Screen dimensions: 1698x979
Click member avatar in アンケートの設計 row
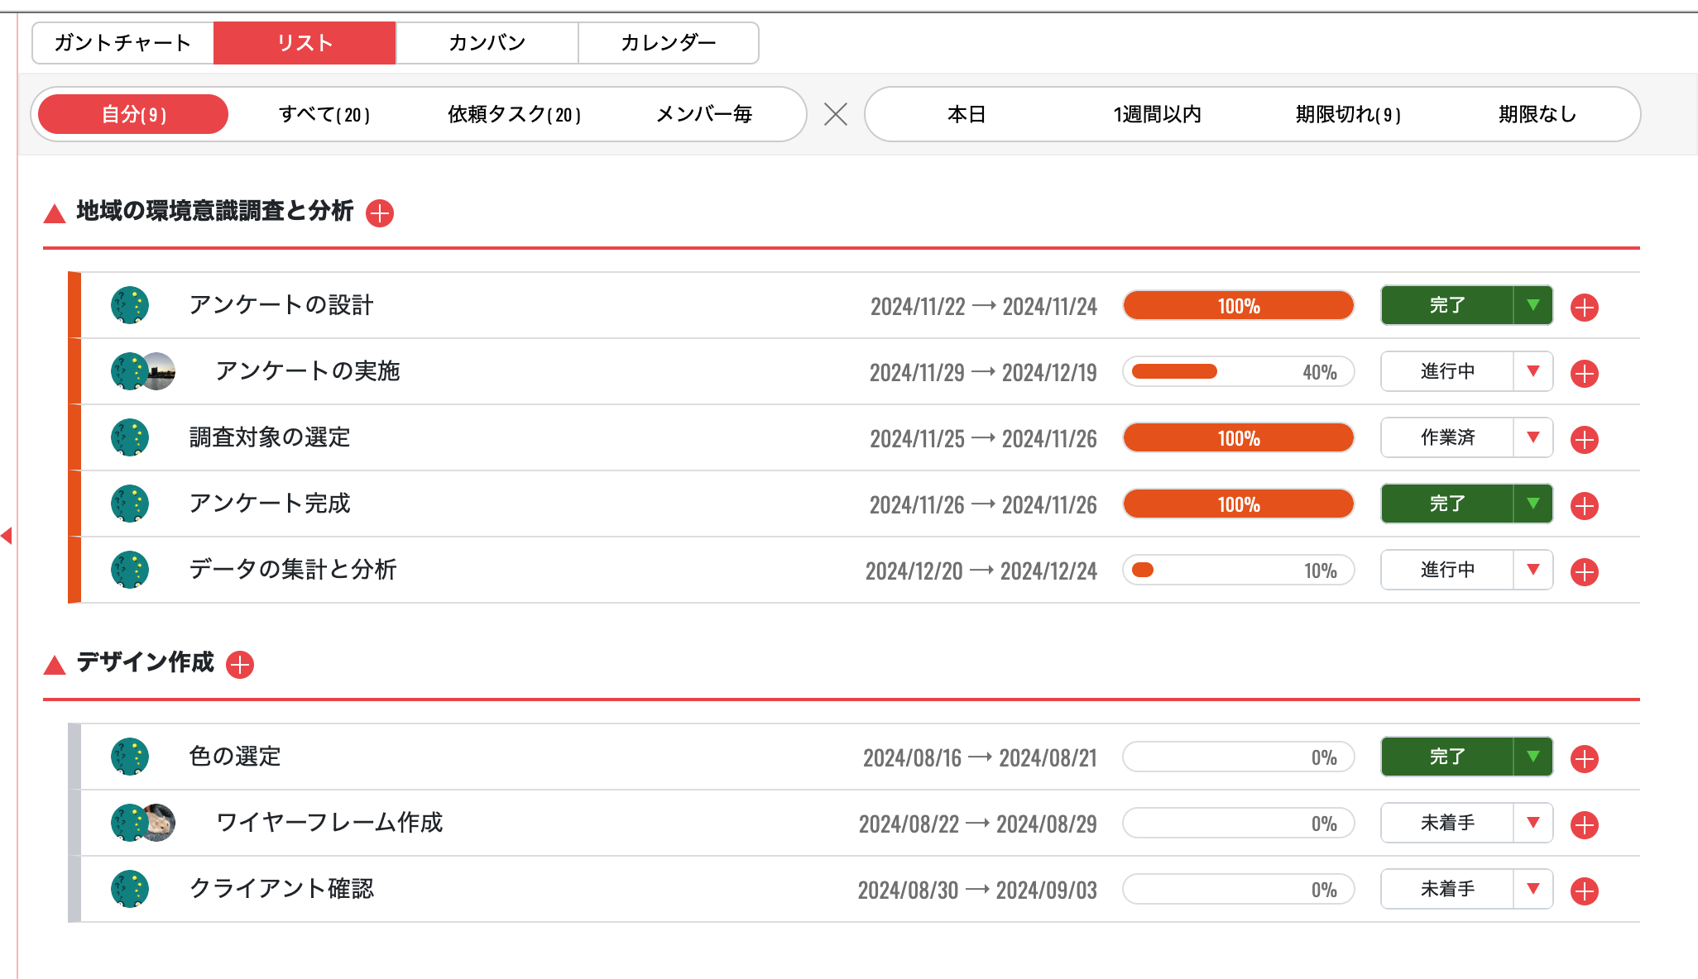coord(130,305)
